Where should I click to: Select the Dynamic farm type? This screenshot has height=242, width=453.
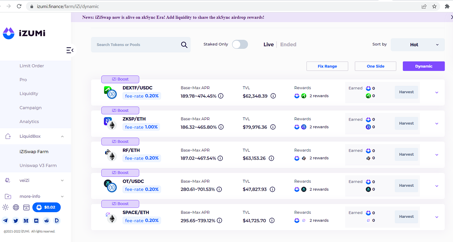coord(424,66)
